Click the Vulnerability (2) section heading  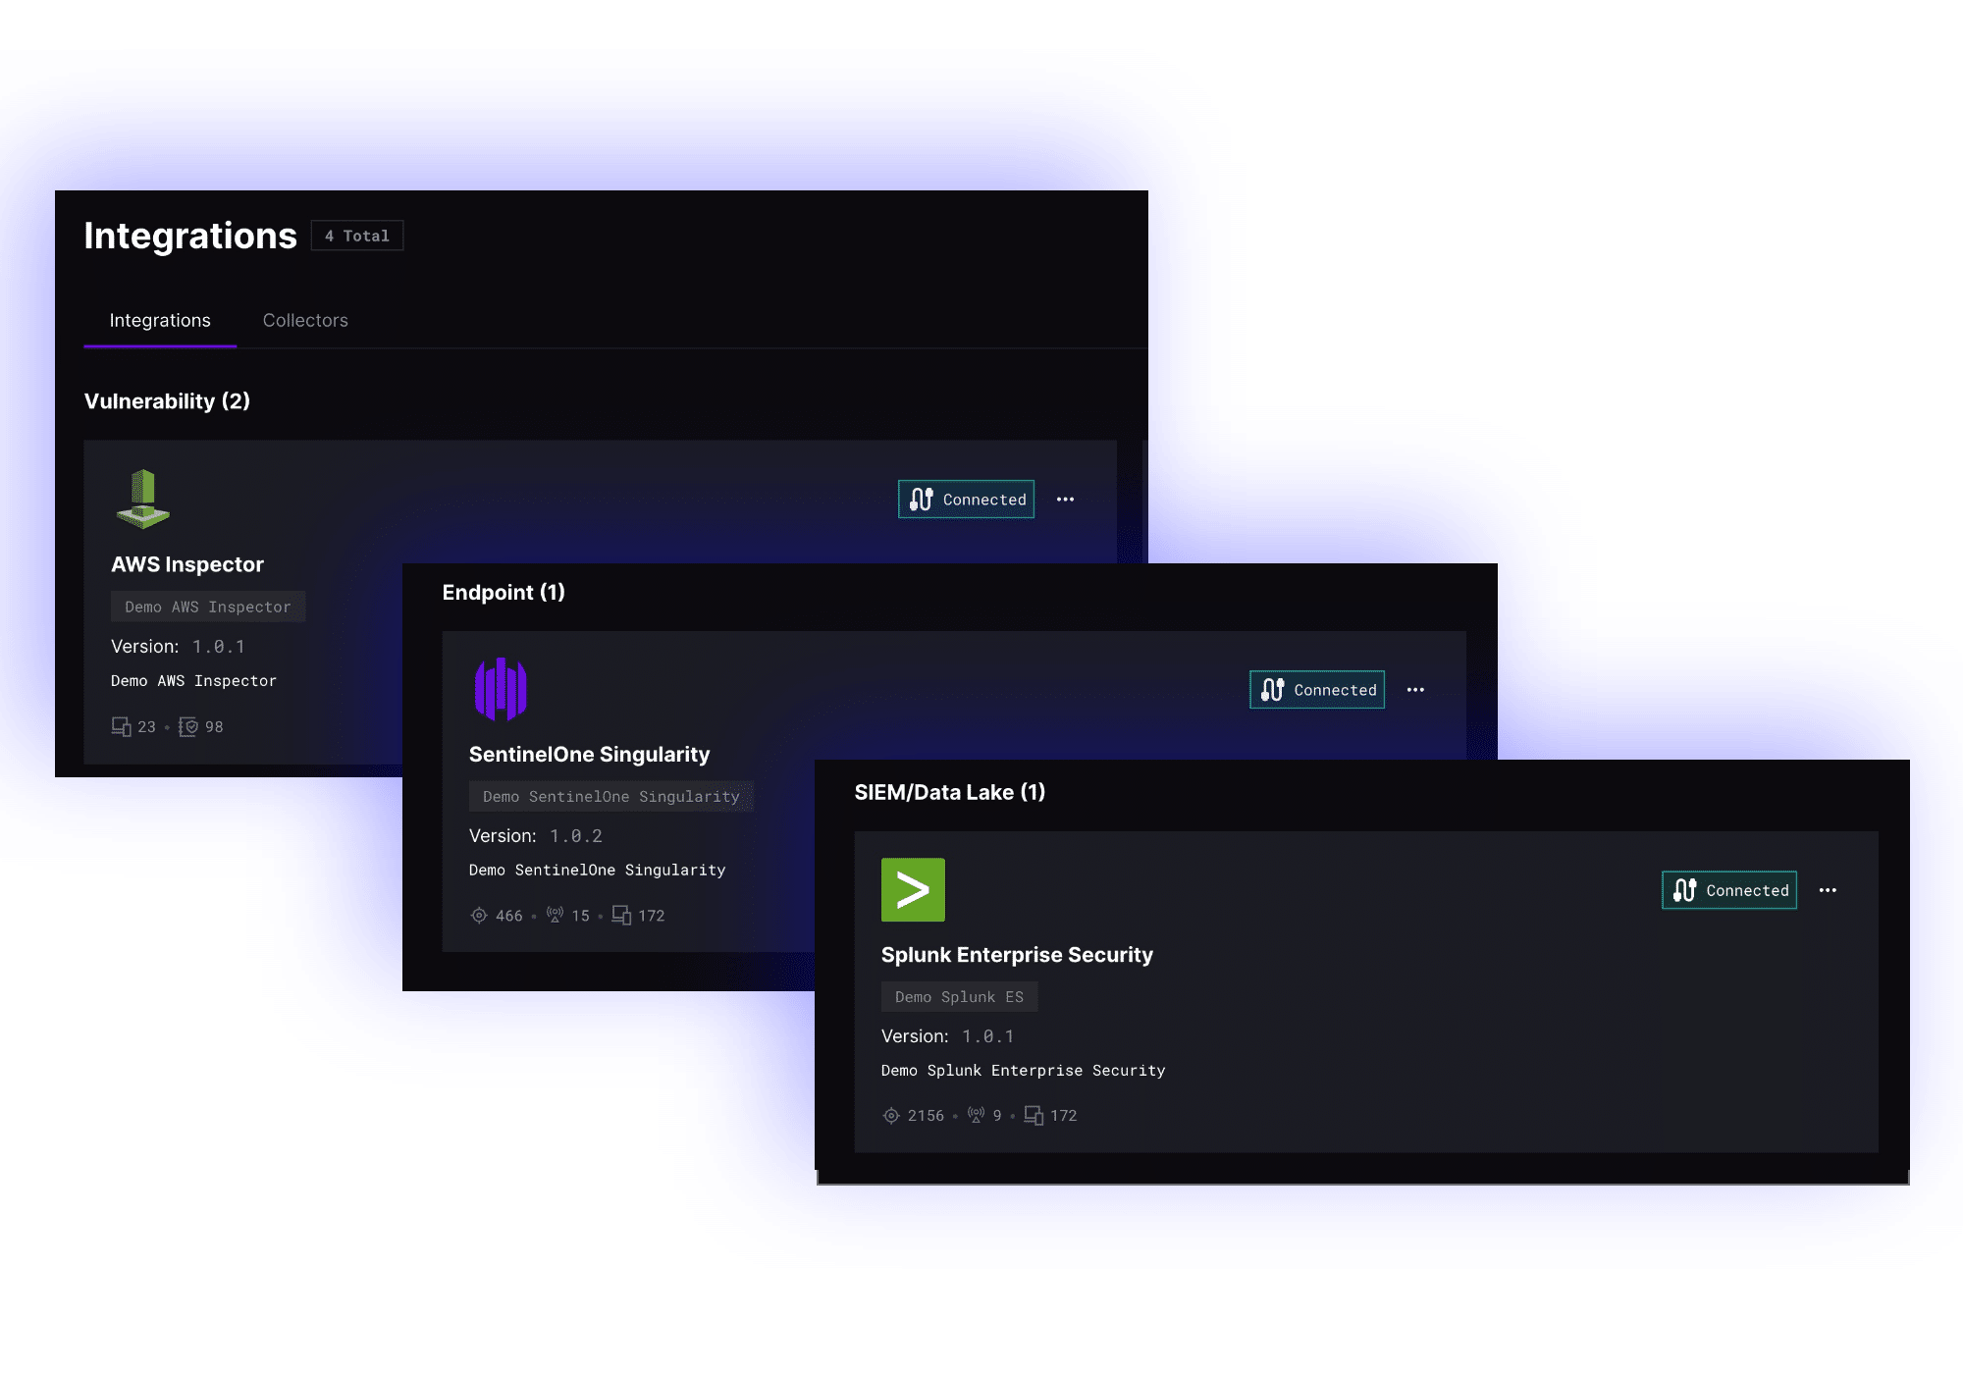coord(167,400)
